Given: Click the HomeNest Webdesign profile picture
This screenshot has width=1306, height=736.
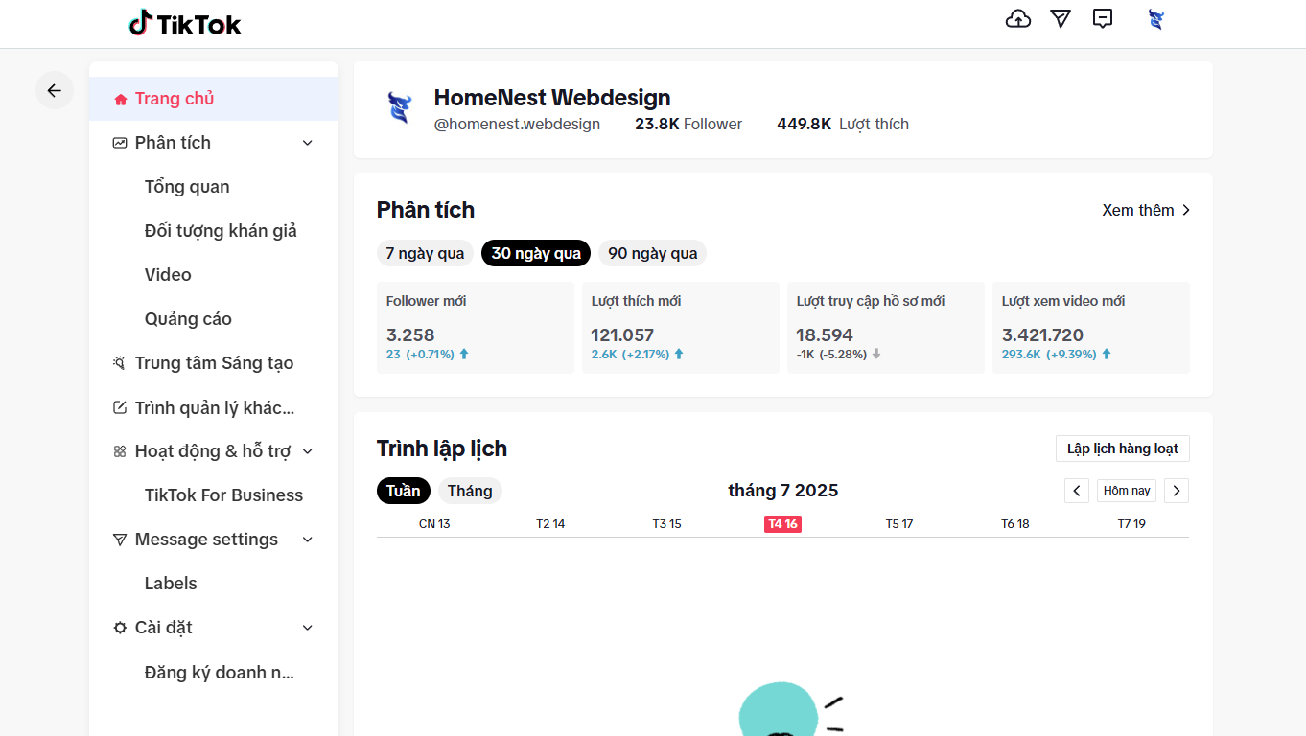Looking at the screenshot, I should pos(399,107).
